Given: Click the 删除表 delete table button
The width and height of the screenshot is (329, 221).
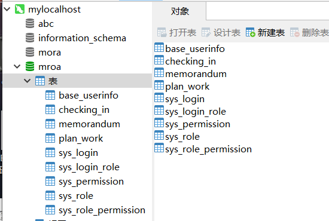Looking at the screenshot, I should 309,32.
